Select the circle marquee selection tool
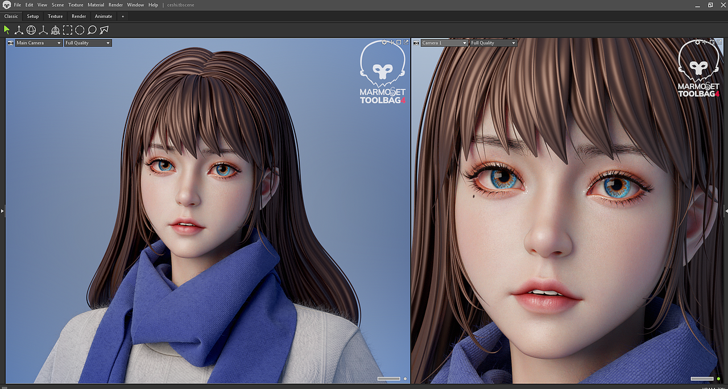 pos(80,30)
